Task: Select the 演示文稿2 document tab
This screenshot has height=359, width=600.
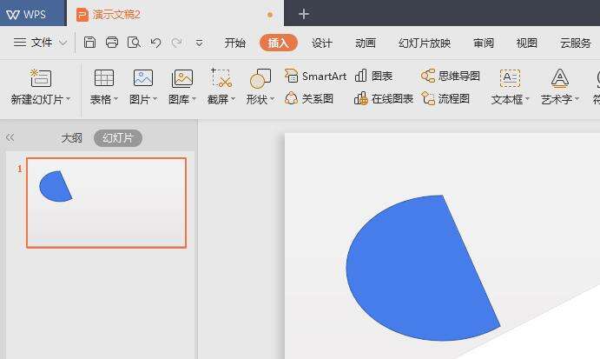Action: point(175,14)
